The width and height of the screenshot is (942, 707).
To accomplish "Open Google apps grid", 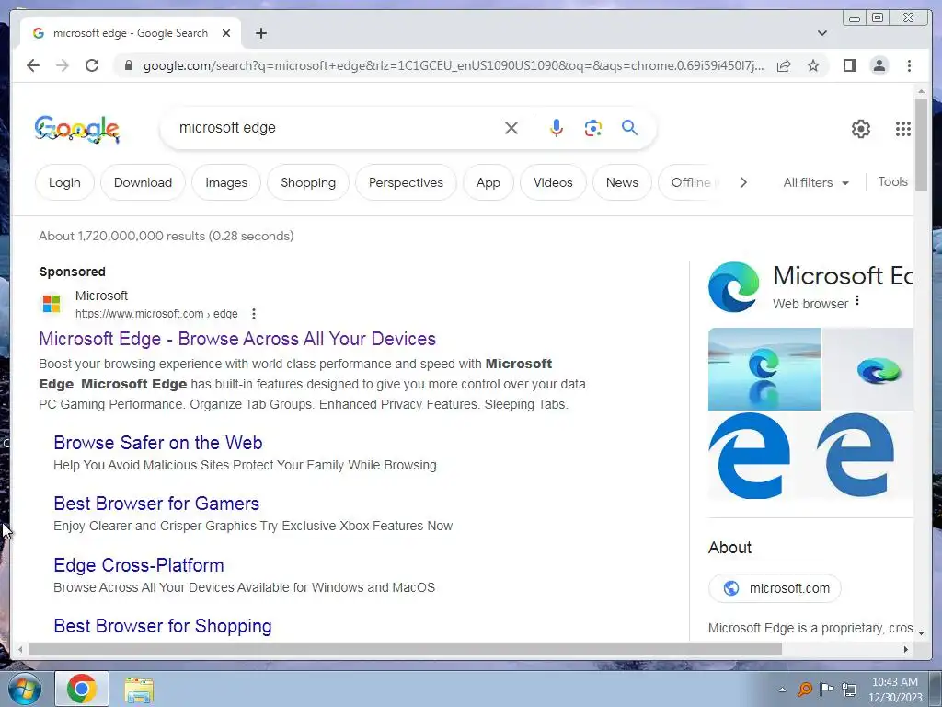I will [x=903, y=129].
